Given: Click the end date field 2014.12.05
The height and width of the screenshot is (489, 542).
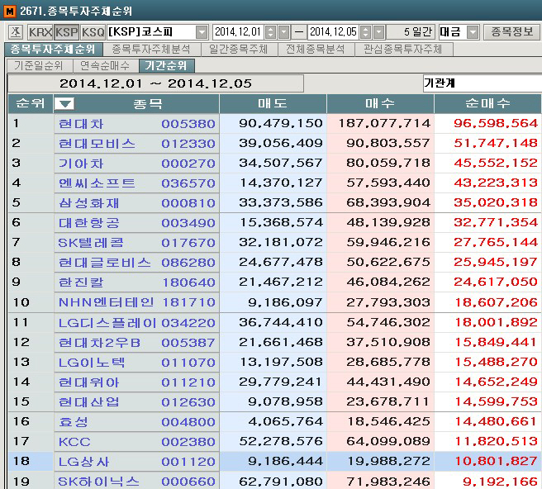Looking at the screenshot, I should (333, 32).
